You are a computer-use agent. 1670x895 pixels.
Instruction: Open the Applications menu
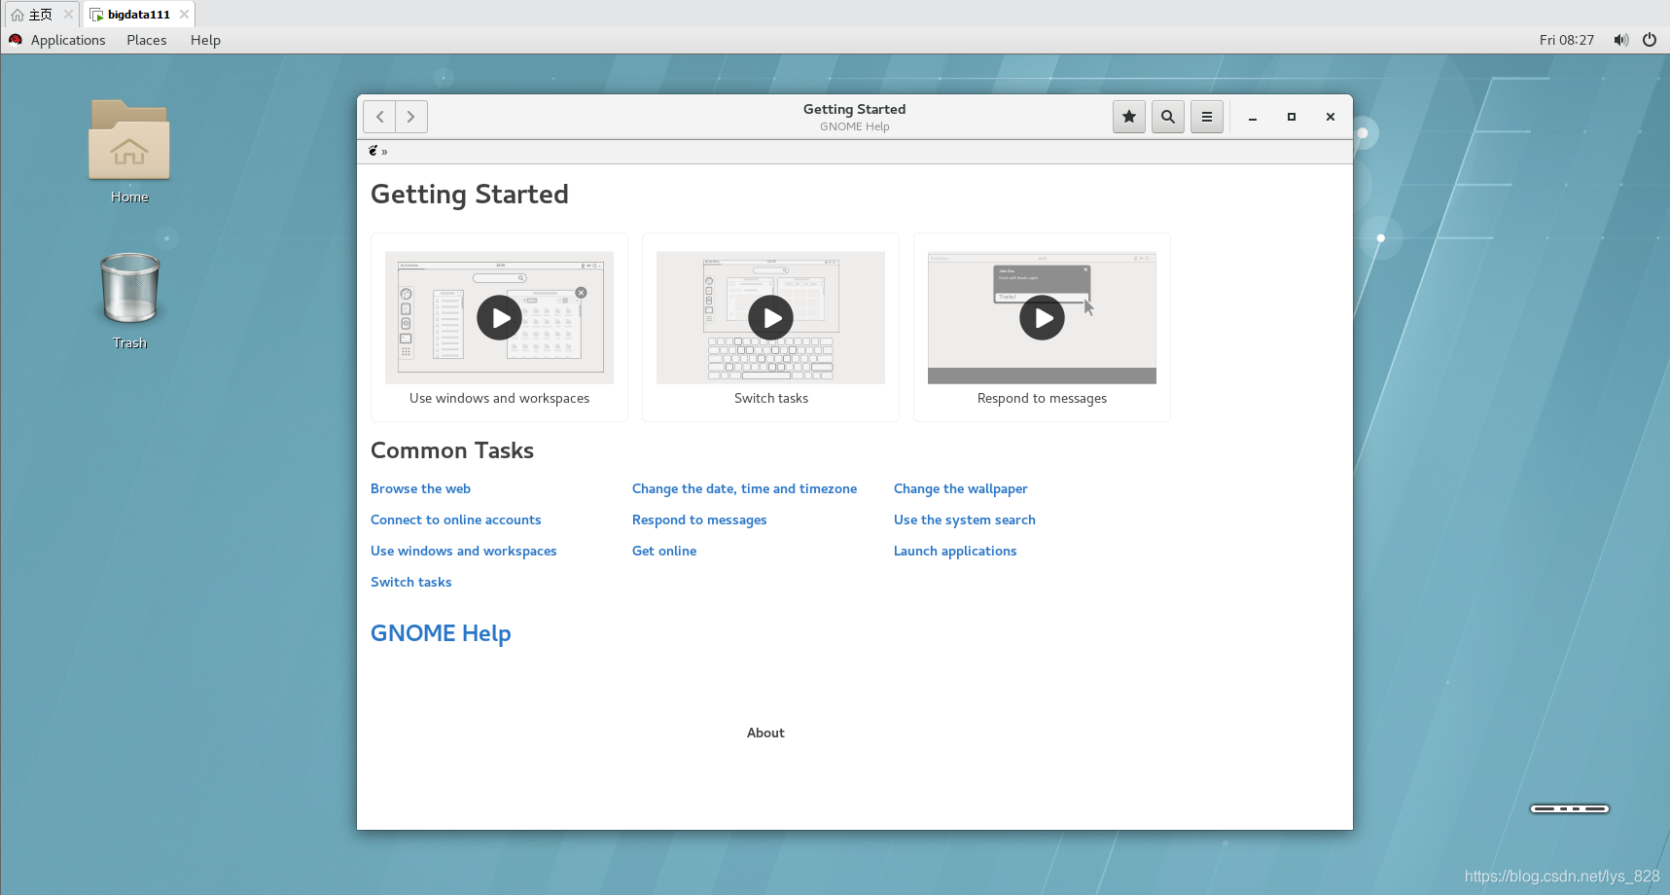(68, 40)
